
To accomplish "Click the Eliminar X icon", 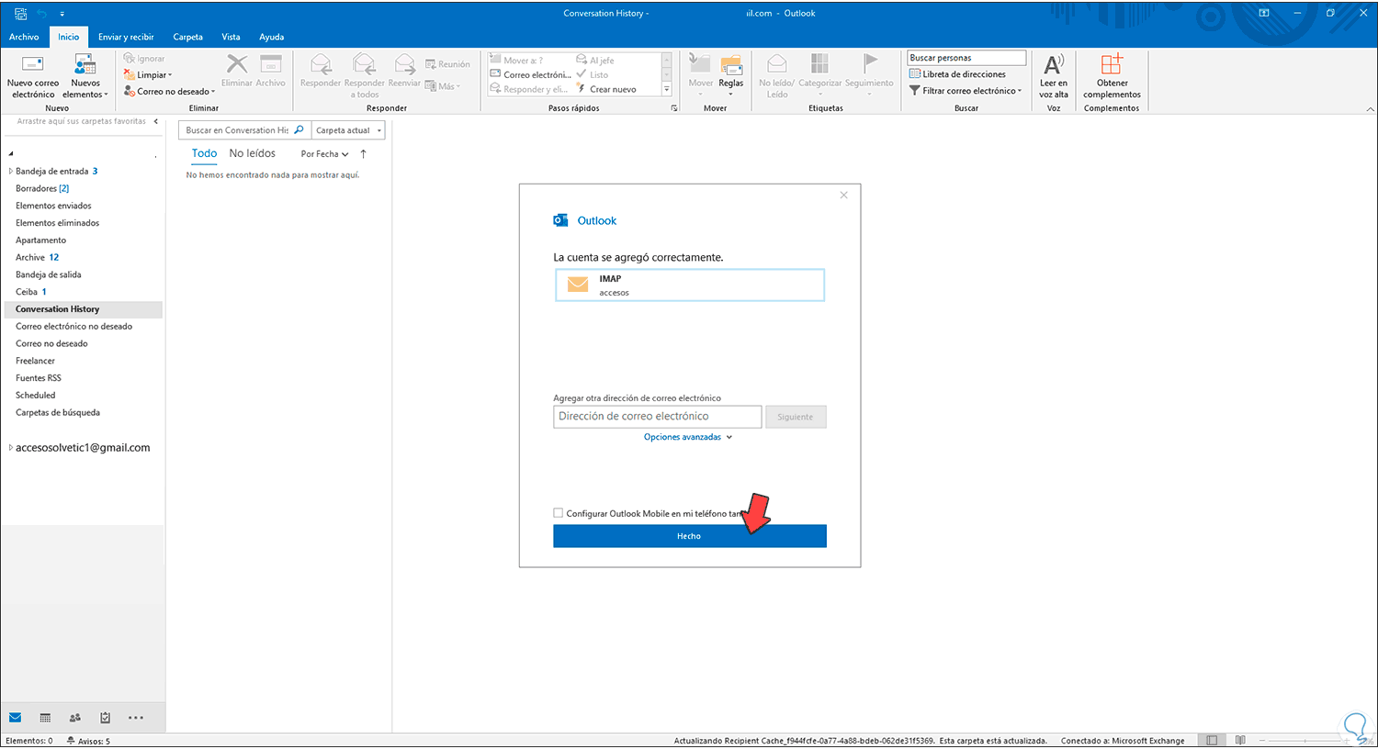I will 237,71.
